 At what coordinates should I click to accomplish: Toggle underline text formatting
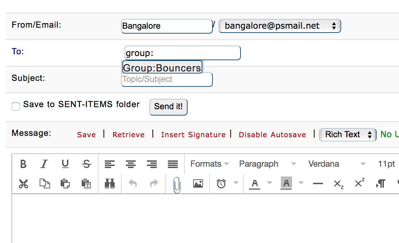point(65,164)
